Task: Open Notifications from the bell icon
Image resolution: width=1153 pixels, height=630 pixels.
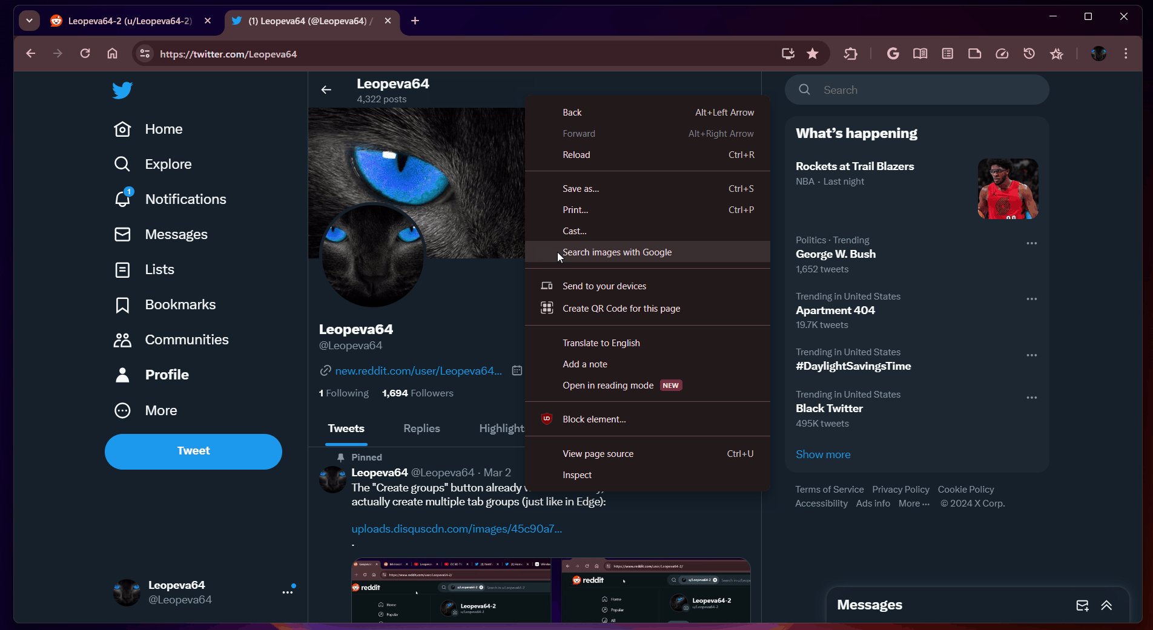Action: 123,199
